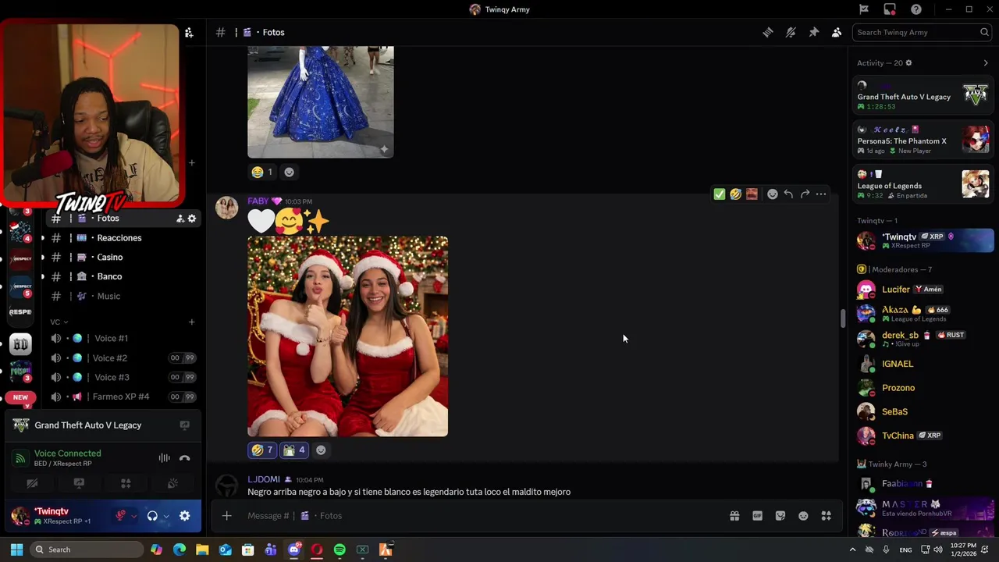Share your screen button
This screenshot has width=999, height=562.
click(x=79, y=484)
